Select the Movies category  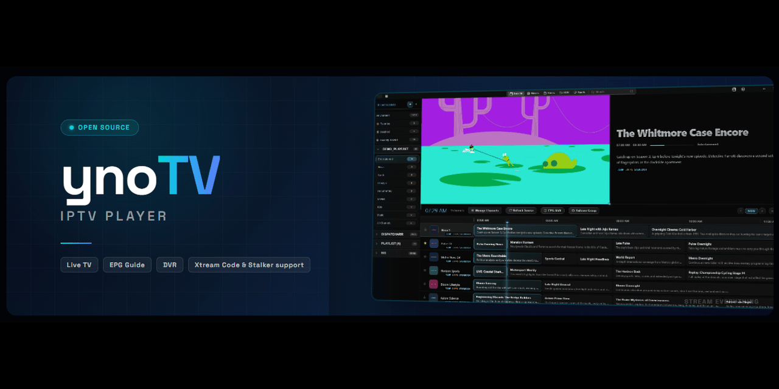tap(397, 199)
